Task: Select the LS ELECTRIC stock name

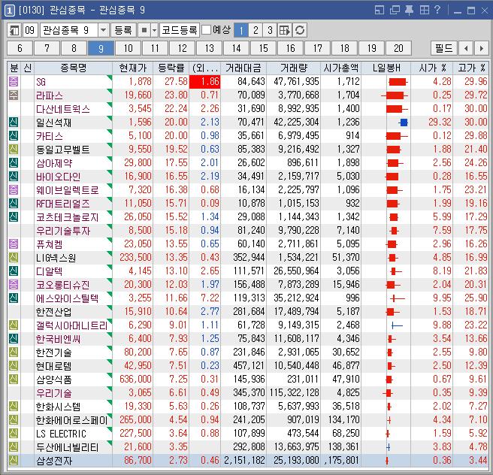Action: click(x=61, y=434)
